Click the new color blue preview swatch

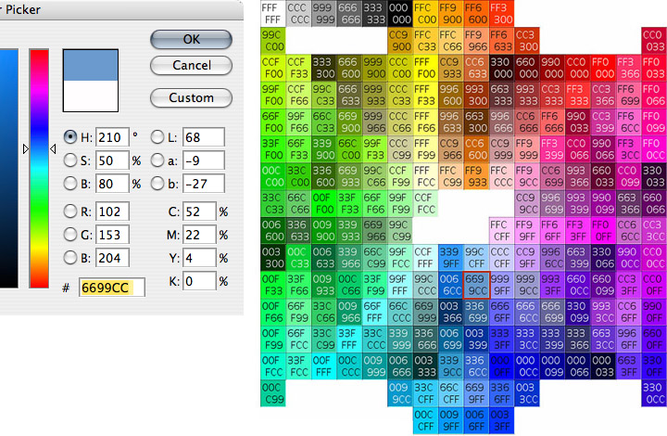click(x=90, y=63)
